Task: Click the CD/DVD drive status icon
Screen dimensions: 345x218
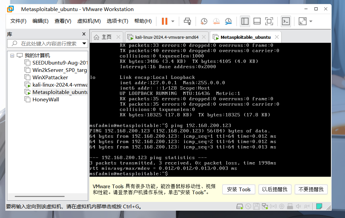Action: (x=248, y=206)
